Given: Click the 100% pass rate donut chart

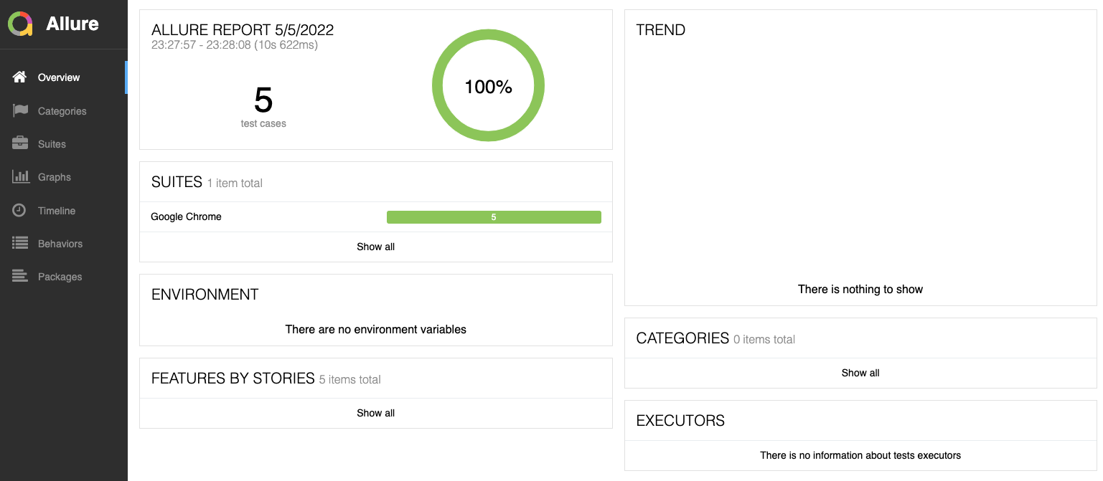Looking at the screenshot, I should 488,86.
